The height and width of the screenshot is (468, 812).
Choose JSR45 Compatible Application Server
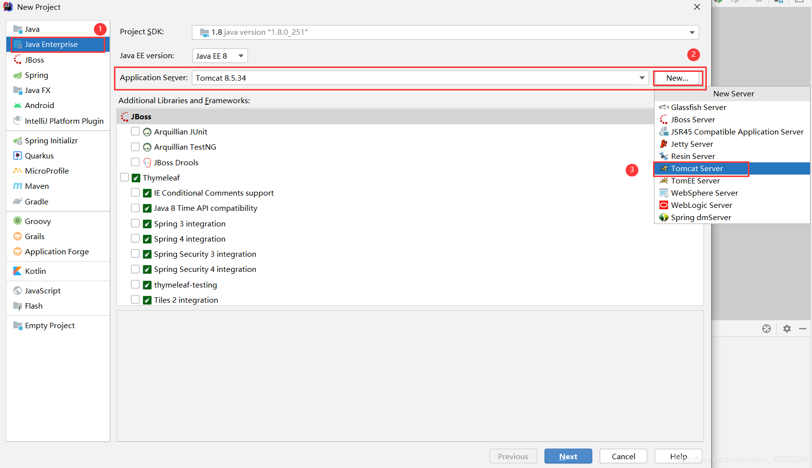pos(732,132)
